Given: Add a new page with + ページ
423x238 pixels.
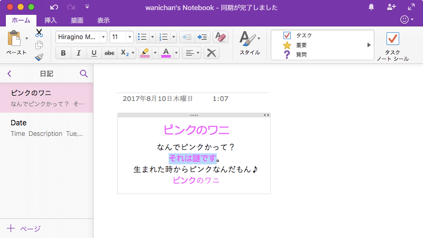Looking at the screenshot, I should pos(24,228).
